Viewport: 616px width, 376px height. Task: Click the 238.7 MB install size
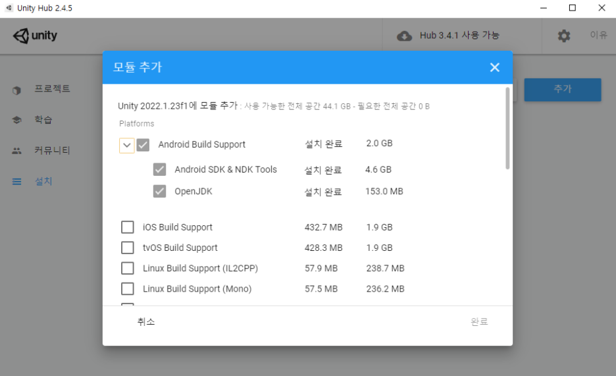click(386, 269)
